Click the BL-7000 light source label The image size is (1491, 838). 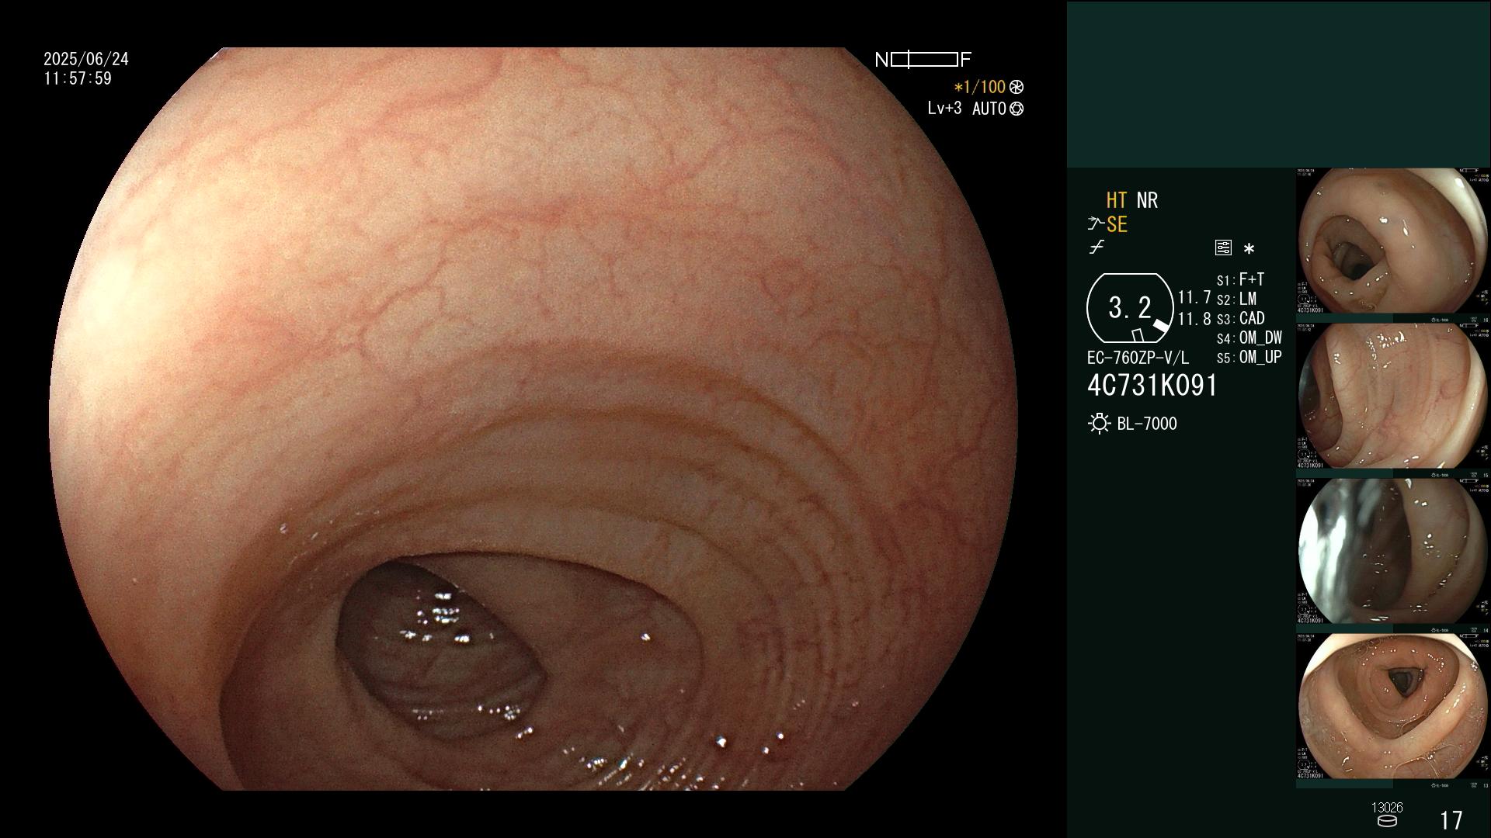[1147, 424]
